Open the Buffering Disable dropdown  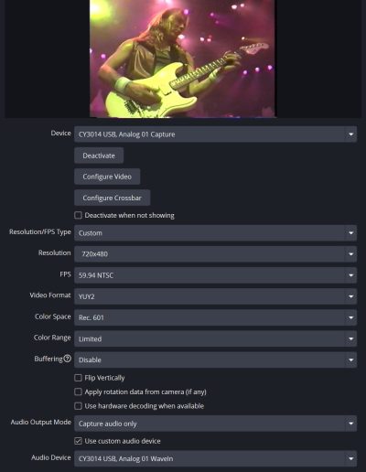215,359
